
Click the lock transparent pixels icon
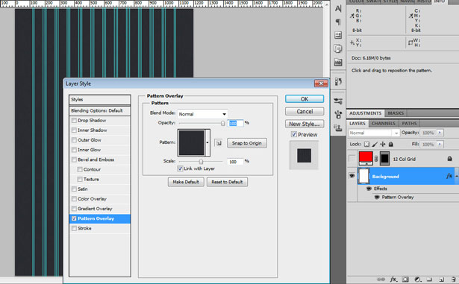point(366,144)
